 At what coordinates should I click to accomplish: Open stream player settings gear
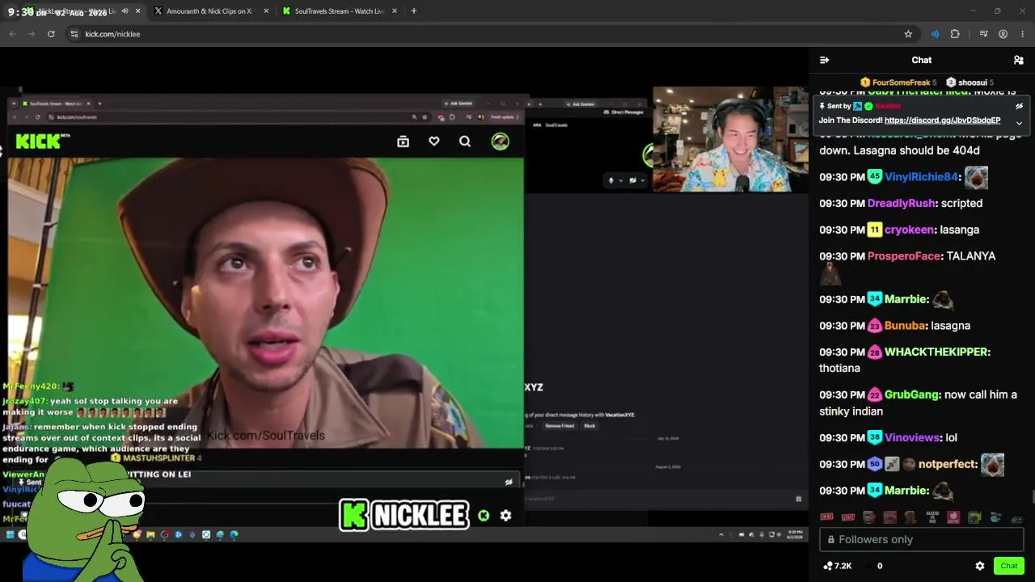(505, 516)
